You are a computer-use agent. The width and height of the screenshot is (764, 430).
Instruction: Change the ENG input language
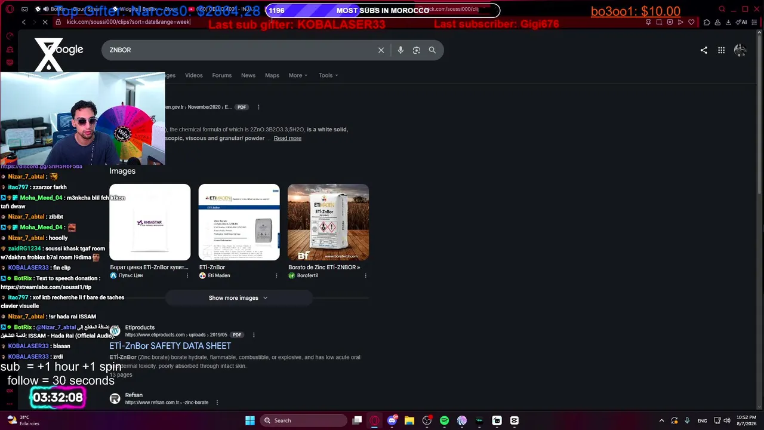pyautogui.click(x=703, y=420)
